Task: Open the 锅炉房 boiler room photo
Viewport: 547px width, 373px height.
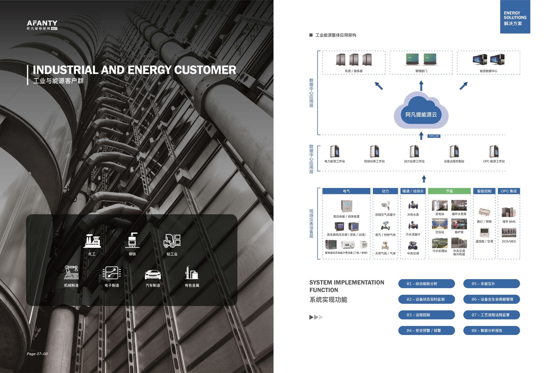Action: tap(459, 224)
